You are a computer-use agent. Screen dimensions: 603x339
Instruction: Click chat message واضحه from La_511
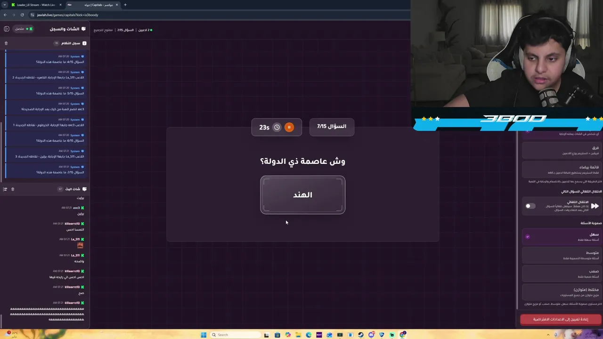(79, 261)
